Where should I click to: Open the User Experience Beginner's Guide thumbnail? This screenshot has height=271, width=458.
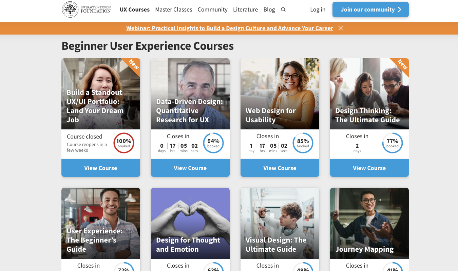[100, 223]
